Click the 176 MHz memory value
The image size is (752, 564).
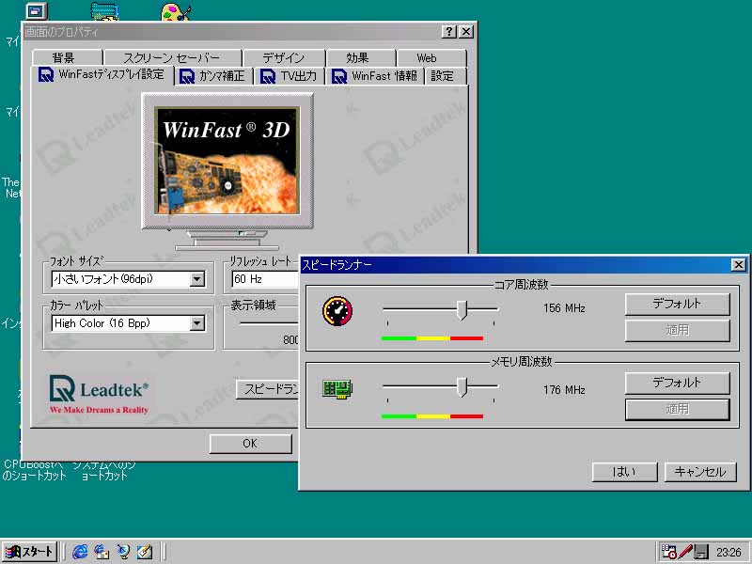pos(564,390)
